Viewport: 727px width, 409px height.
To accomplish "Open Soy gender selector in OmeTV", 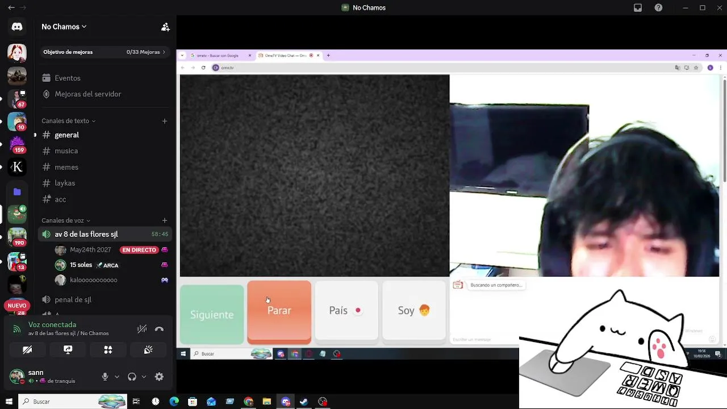I will click(414, 310).
